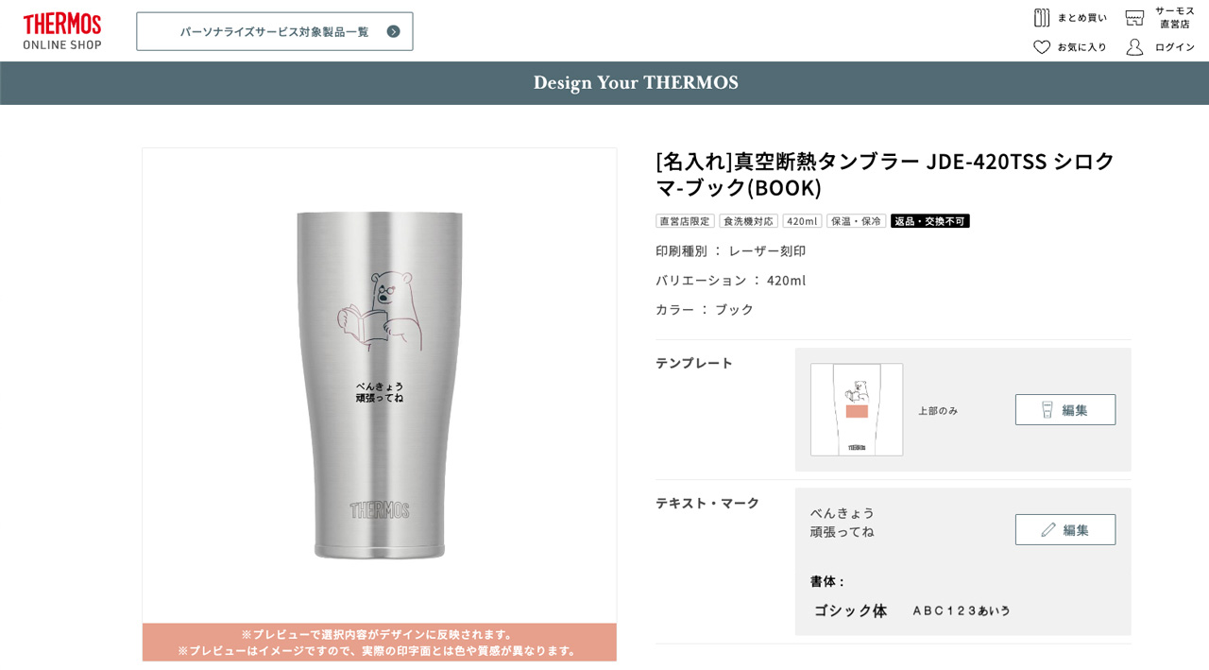Screen dimensions: 1209x670
Task: Click the 保温・保冷 tag
Action: pyautogui.click(x=856, y=221)
